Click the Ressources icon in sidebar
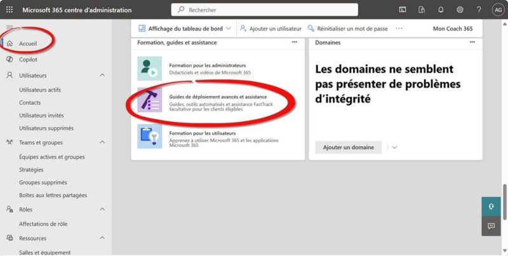The image size is (508, 256). point(10,238)
